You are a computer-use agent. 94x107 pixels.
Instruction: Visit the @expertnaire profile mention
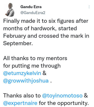(x=20, y=103)
